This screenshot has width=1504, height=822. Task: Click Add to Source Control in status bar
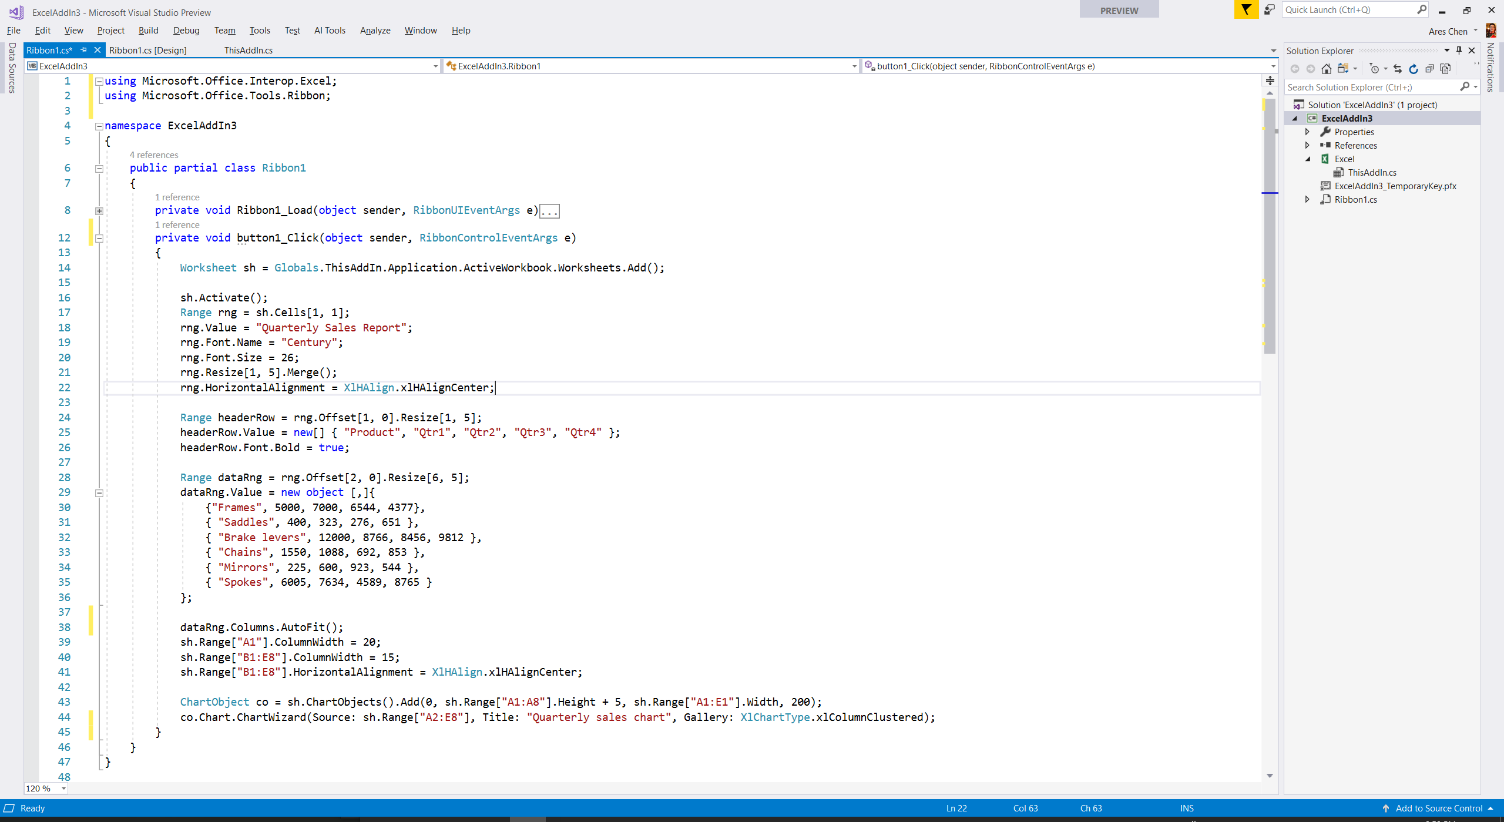click(1438, 808)
